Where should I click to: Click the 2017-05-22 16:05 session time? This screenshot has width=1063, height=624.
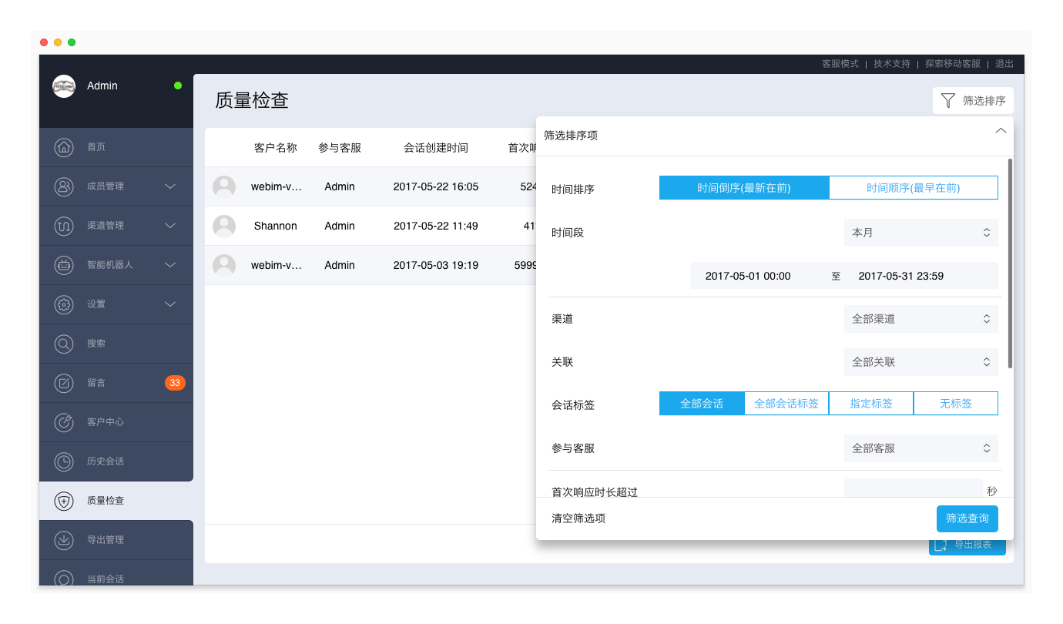(x=436, y=187)
